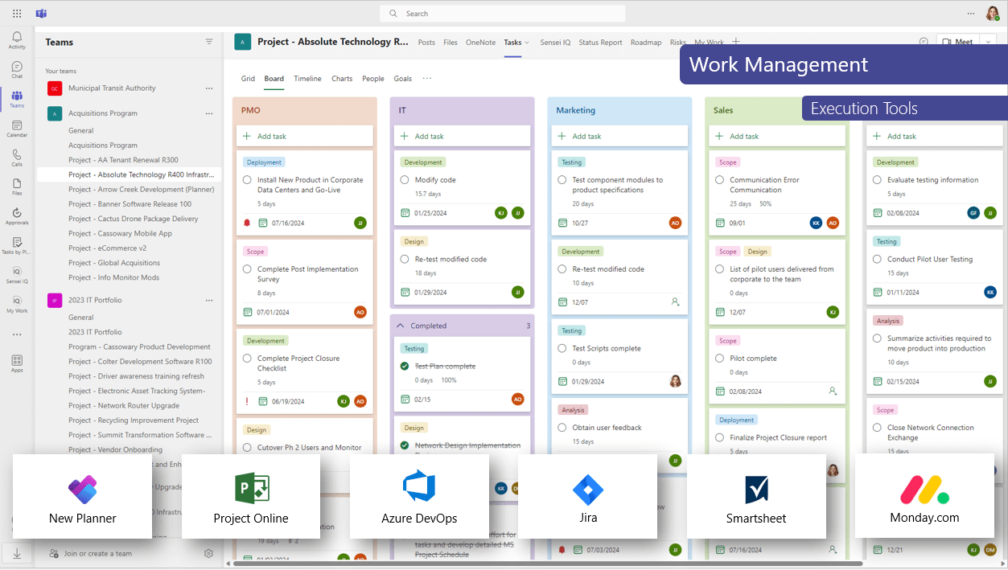The image size is (1008, 570).
Task: Add task in the Marketing column
Action: [x=619, y=136]
